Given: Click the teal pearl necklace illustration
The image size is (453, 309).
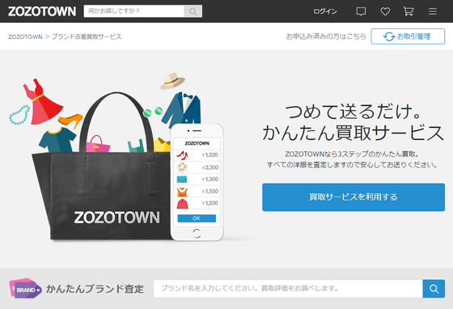Looking at the screenshot, I should [19, 115].
